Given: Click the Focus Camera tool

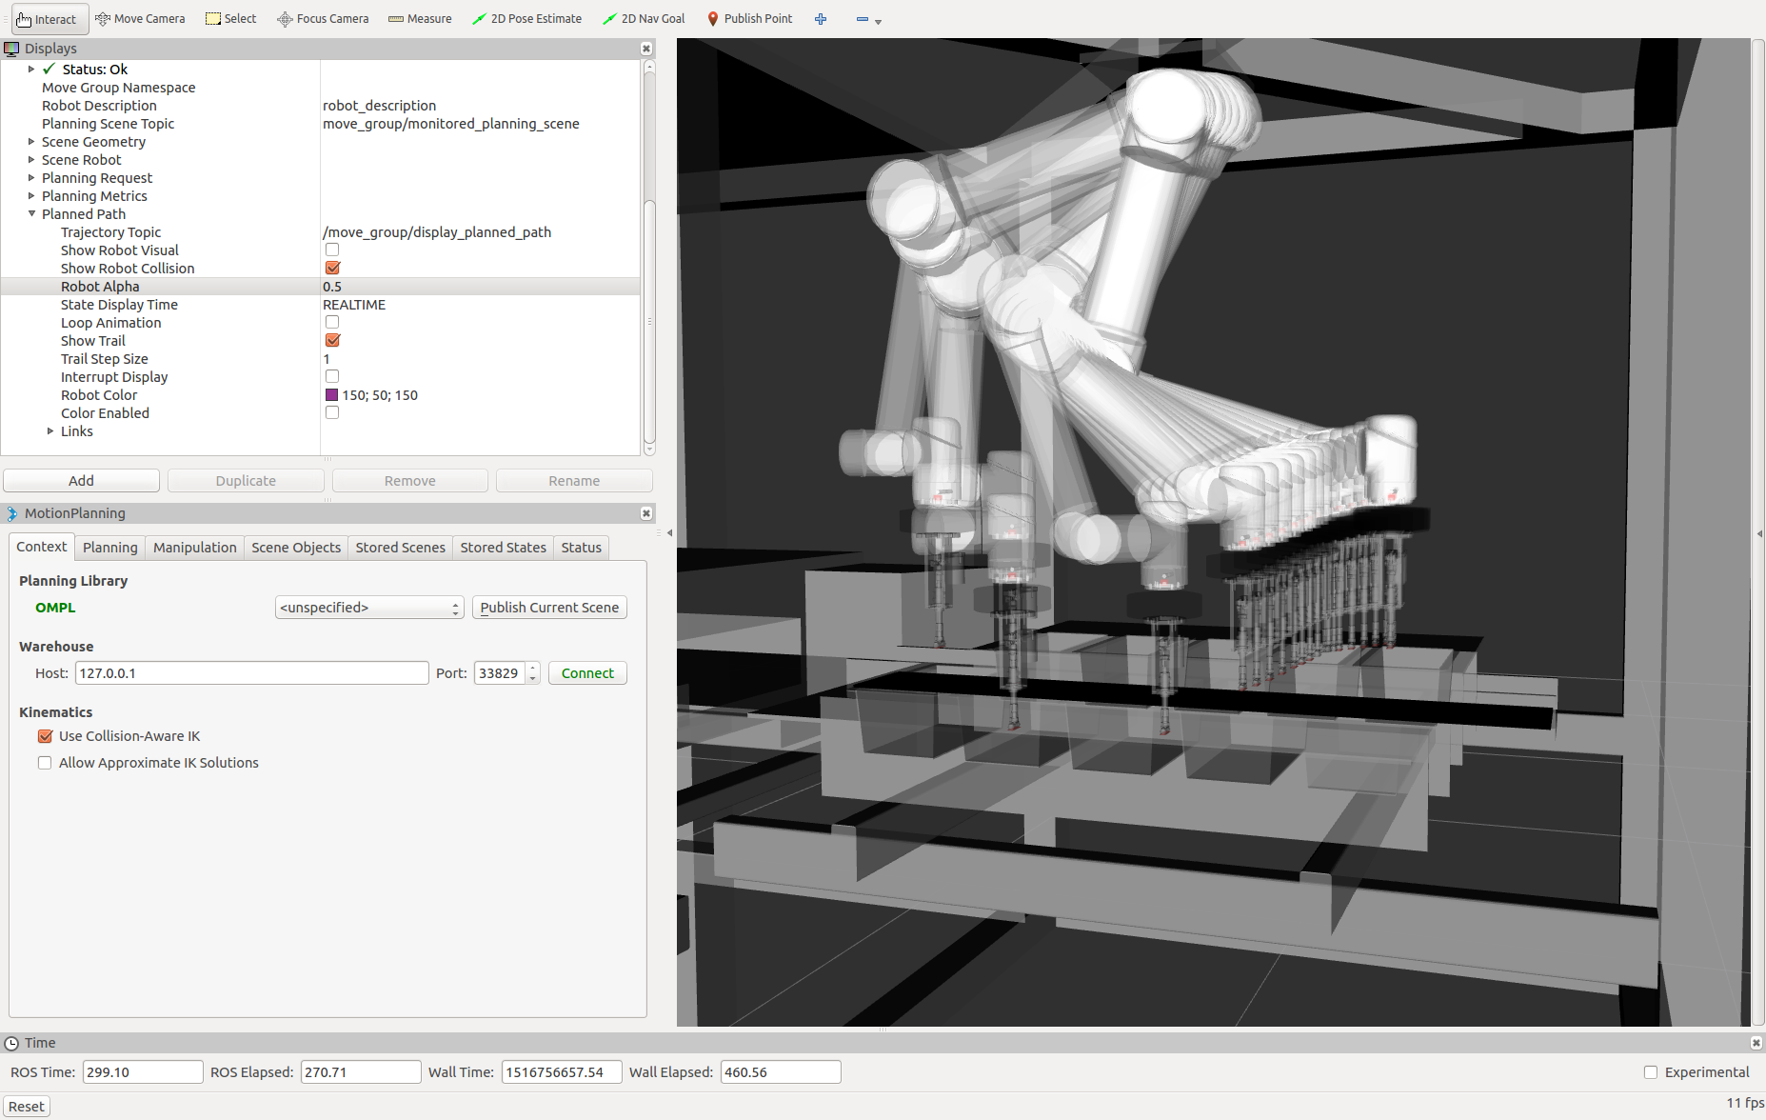Looking at the screenshot, I should coord(322,18).
